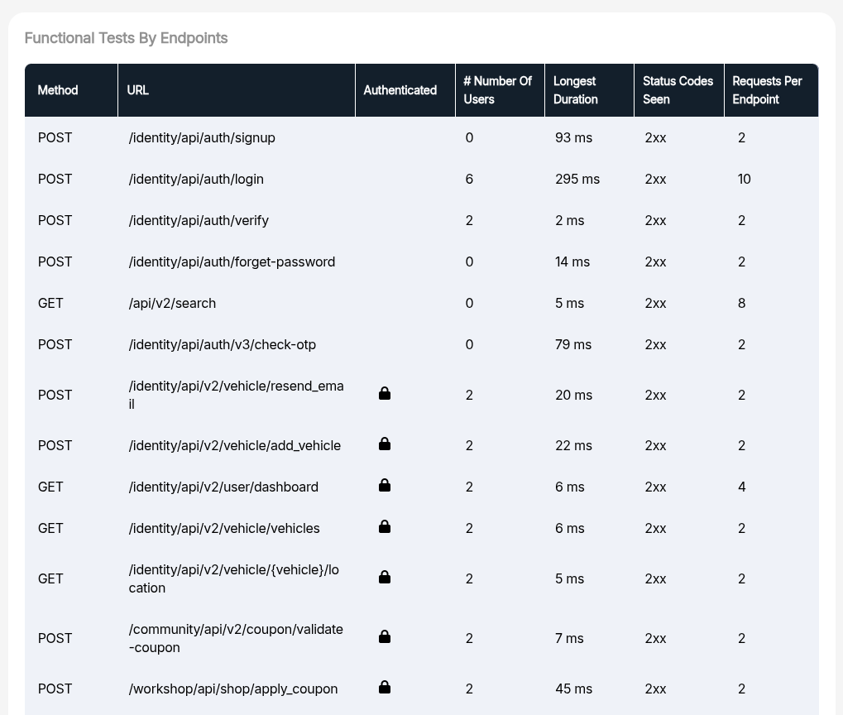Select the /identity/api/auth/login URL
The height and width of the screenshot is (715, 843).
pyautogui.click(x=196, y=179)
